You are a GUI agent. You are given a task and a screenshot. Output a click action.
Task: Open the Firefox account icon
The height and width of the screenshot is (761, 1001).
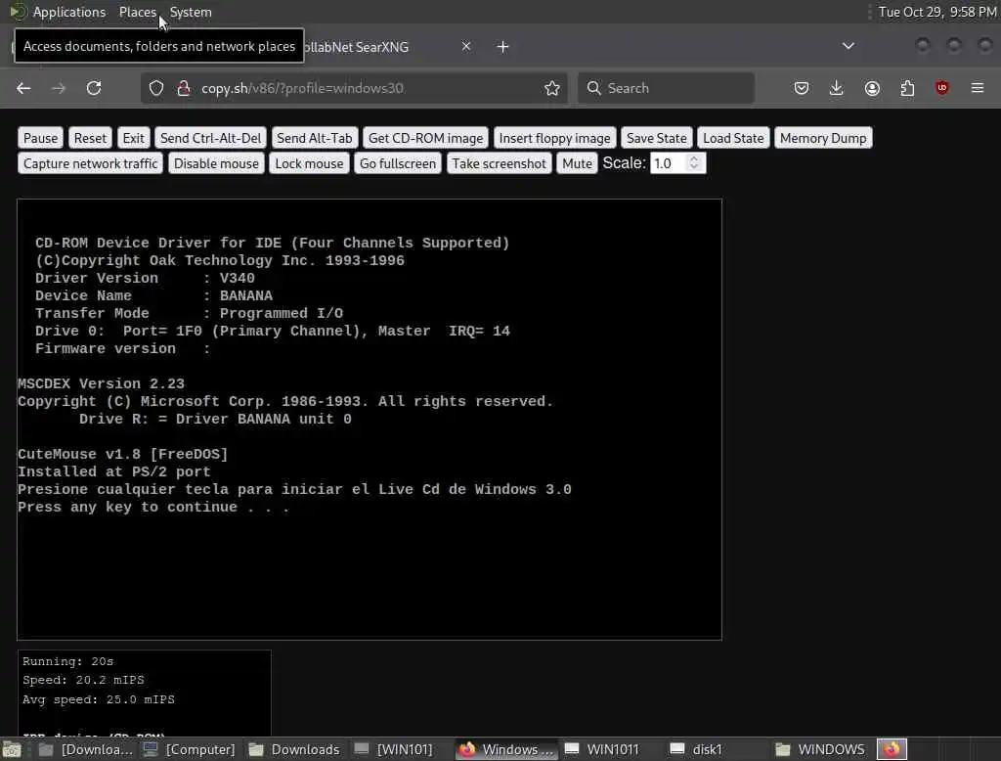[x=872, y=88]
